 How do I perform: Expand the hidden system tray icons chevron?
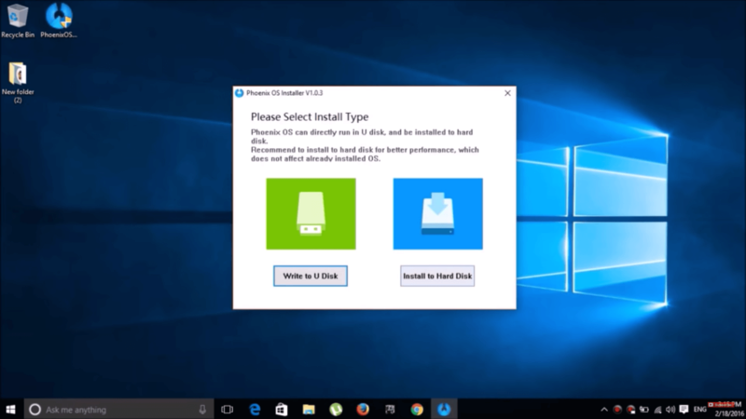click(603, 410)
